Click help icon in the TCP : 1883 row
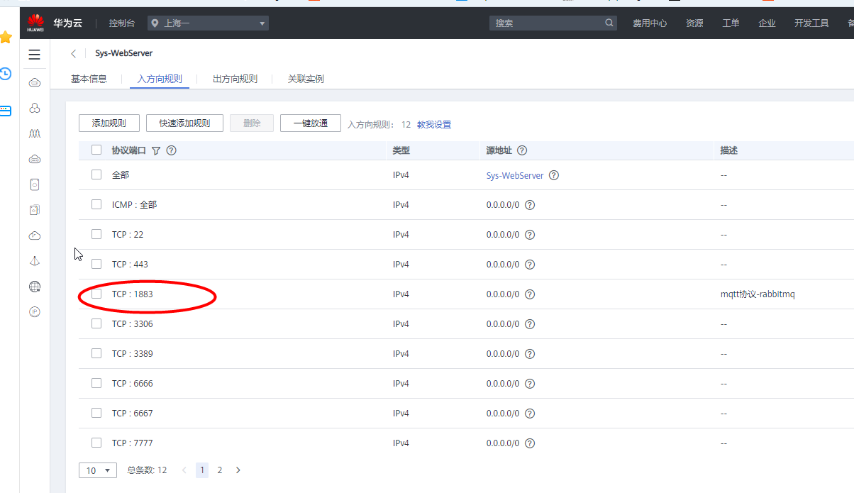Screen dimensions: 854x493 click(530, 294)
